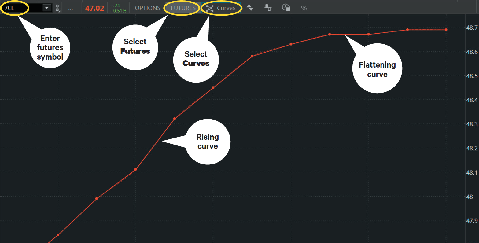Click the ellipsis more options button
Image resolution: width=479 pixels, height=243 pixels.
pyautogui.click(x=71, y=9)
